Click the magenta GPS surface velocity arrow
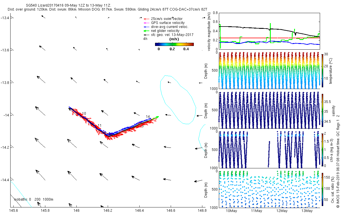Image resolution: width=342 pixels, height=214 pixels. [147, 23]
